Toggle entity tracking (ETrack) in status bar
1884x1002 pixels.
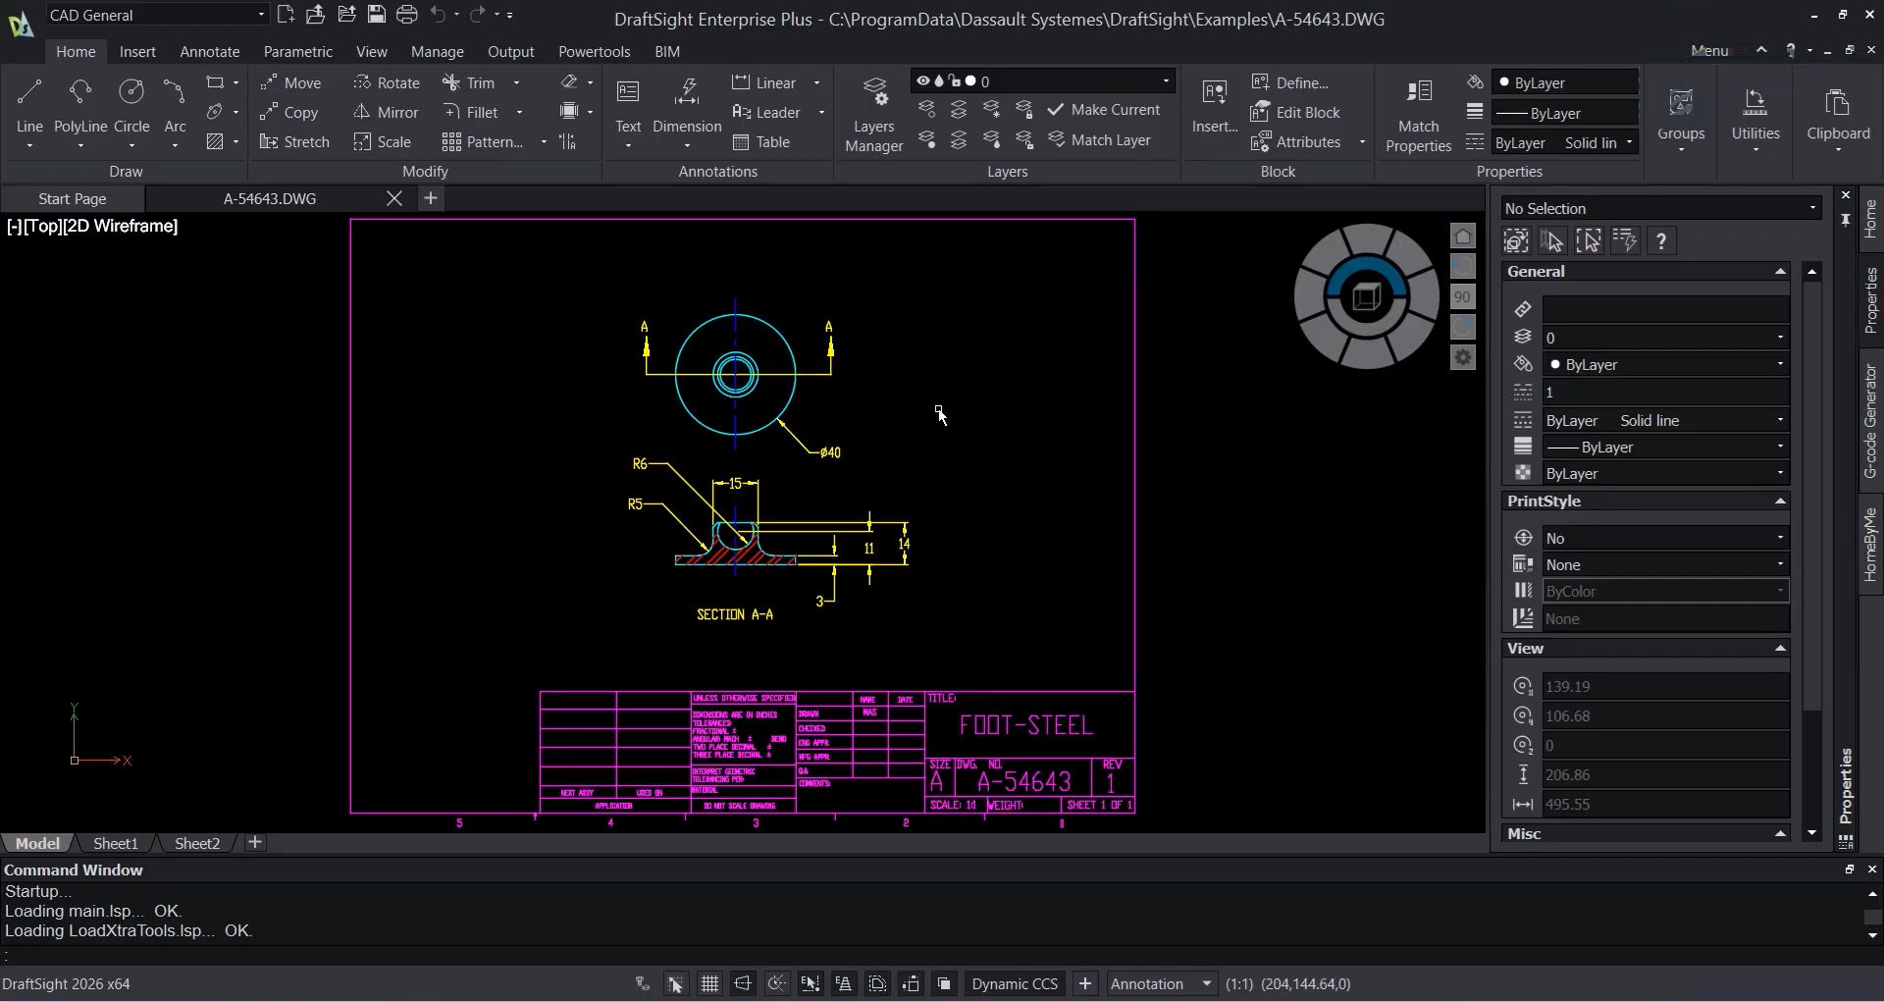click(x=843, y=983)
